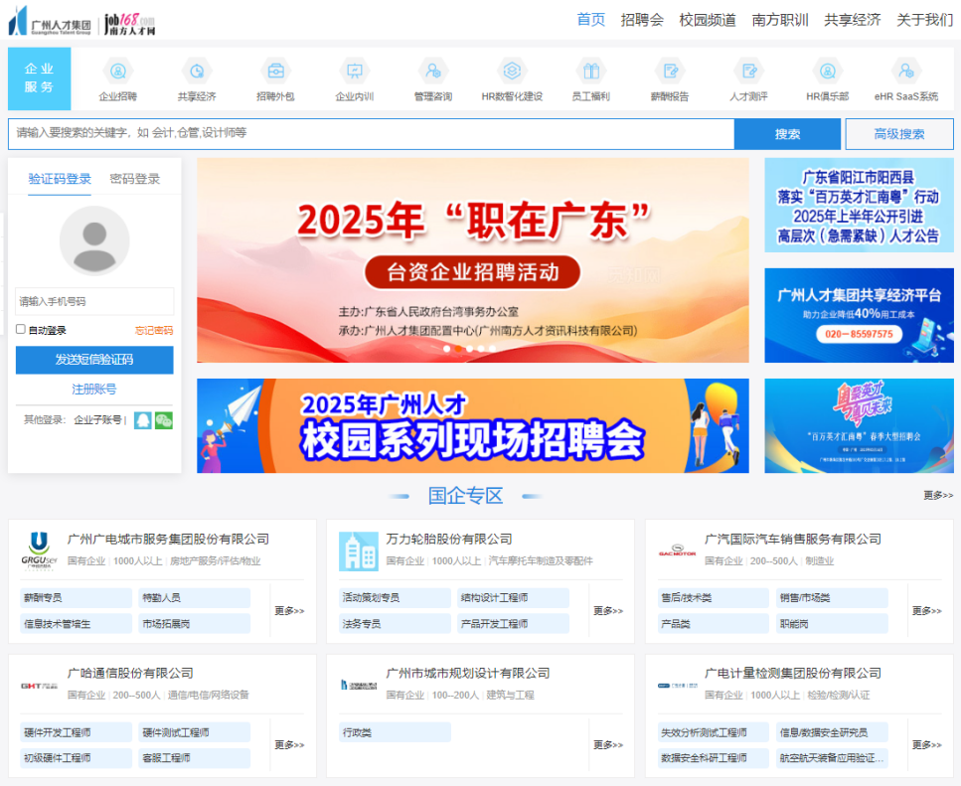Viewport: 961px width, 786px height.
Task: Open the 阳江市阳西县 talent notice banner
Action: pos(859,206)
